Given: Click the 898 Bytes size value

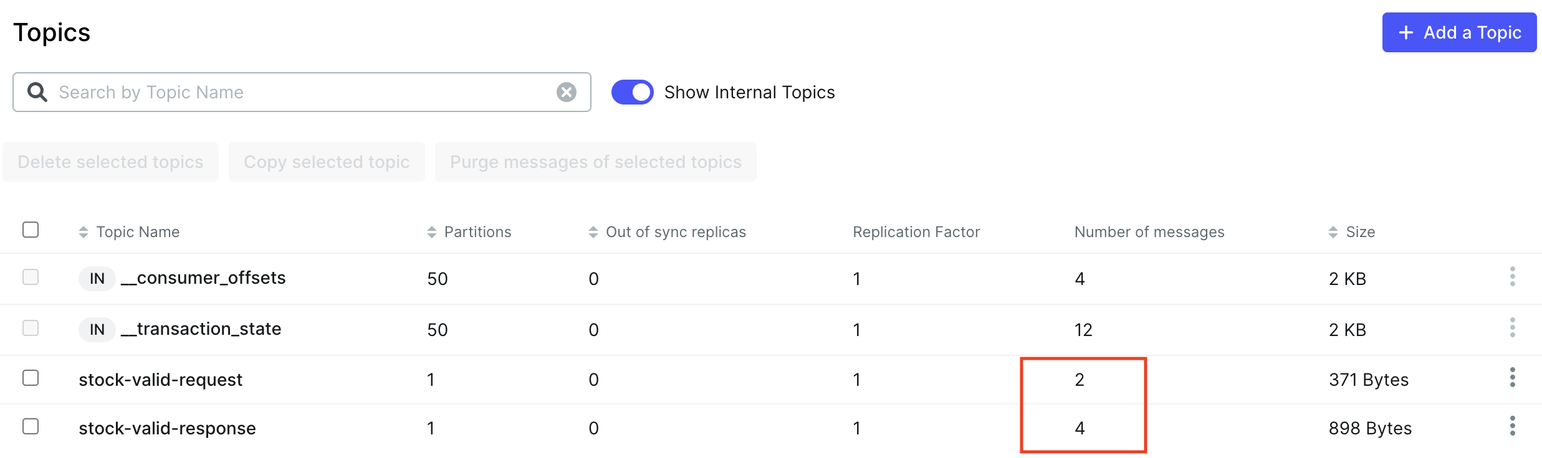Looking at the screenshot, I should 1370,428.
